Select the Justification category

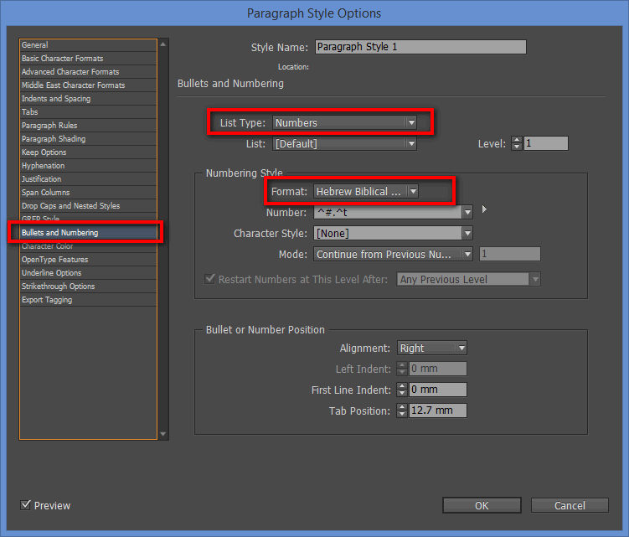pos(88,179)
